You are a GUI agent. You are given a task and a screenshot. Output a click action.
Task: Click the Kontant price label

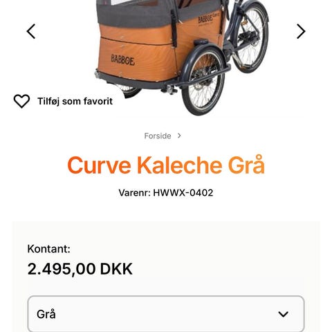click(x=49, y=249)
